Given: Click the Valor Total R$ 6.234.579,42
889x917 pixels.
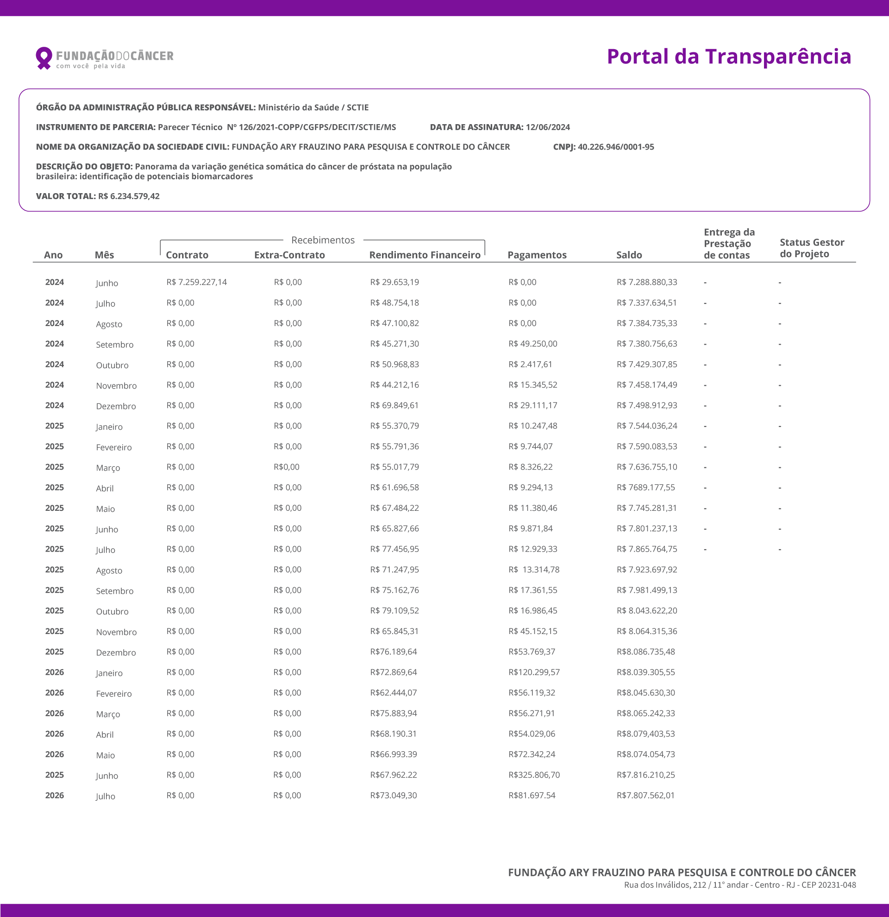Looking at the screenshot, I should pos(98,196).
